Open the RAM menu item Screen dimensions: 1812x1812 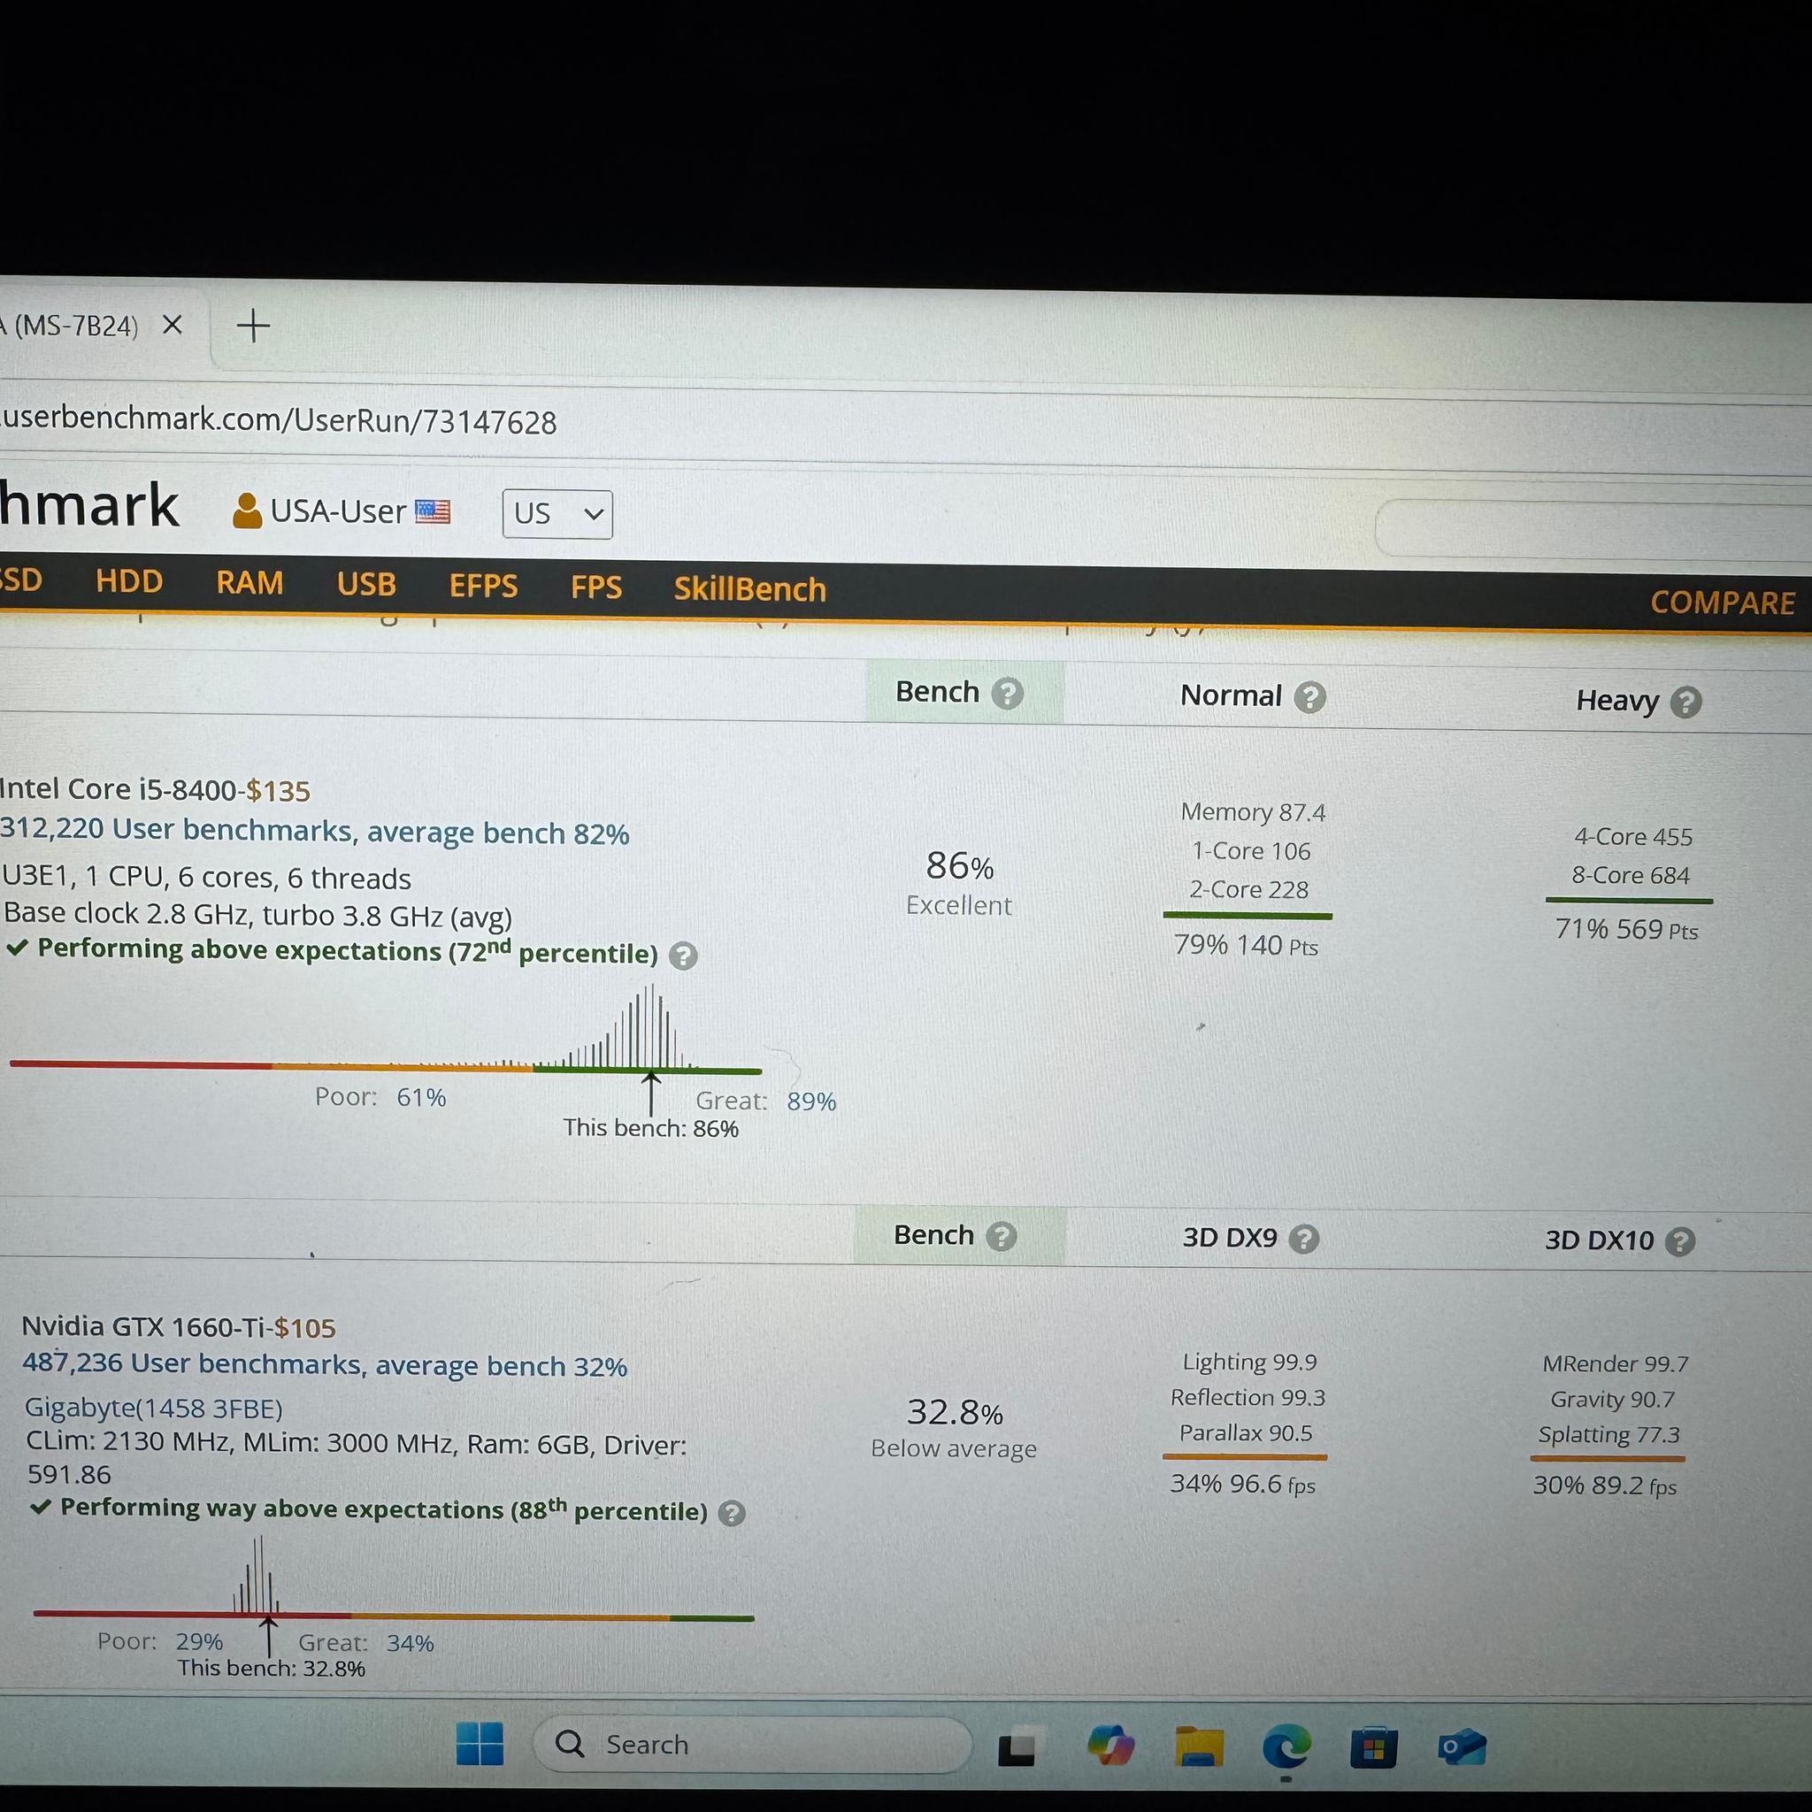tap(250, 582)
